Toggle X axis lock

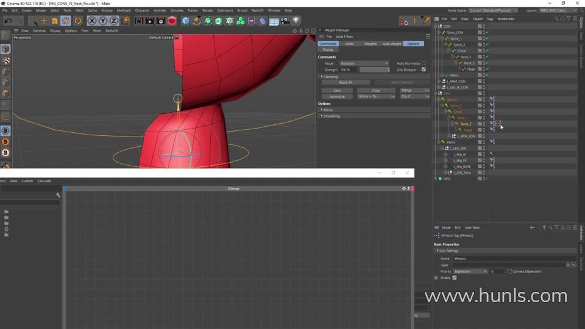click(92, 21)
